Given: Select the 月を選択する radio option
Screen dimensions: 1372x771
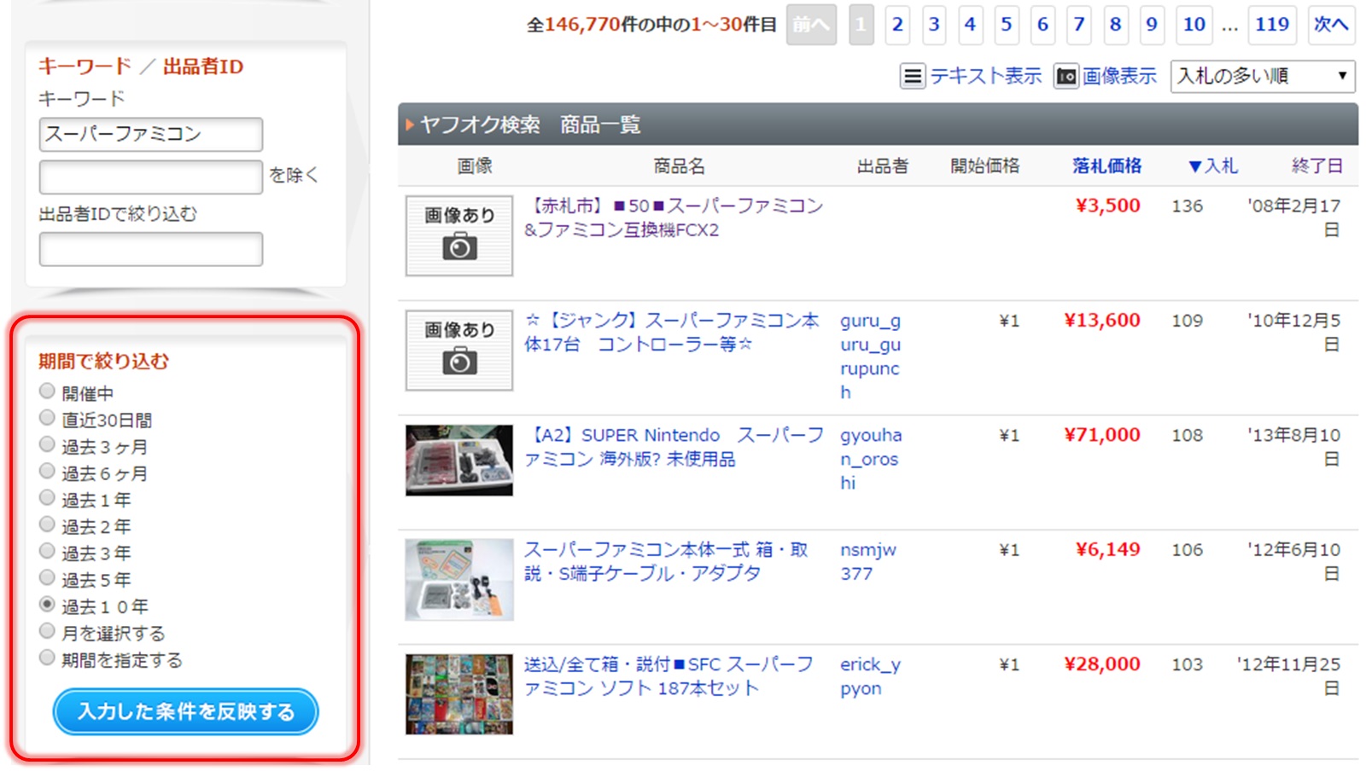Looking at the screenshot, I should (x=47, y=631).
